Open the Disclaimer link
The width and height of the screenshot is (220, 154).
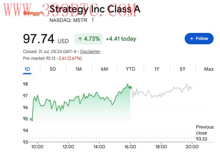[x=90, y=52]
